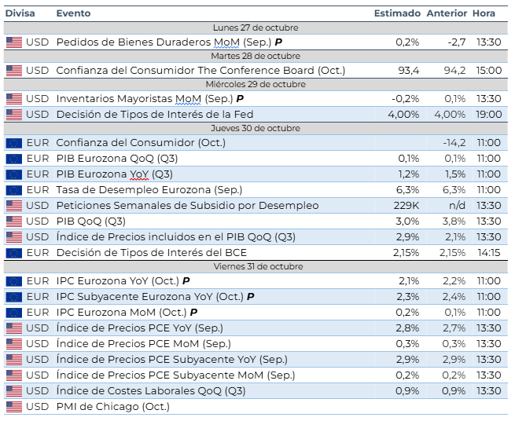Select the Jueves 30 de octubre date row
This screenshot has width=515, height=421.
[x=255, y=129]
